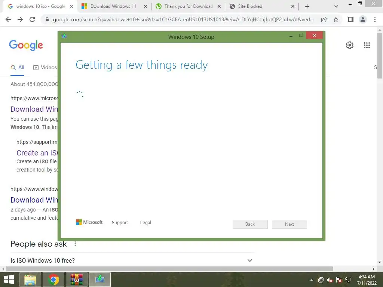Open Windows Setup taskbar item
Image resolution: width=383 pixels, height=287 pixels.
[x=100, y=280]
